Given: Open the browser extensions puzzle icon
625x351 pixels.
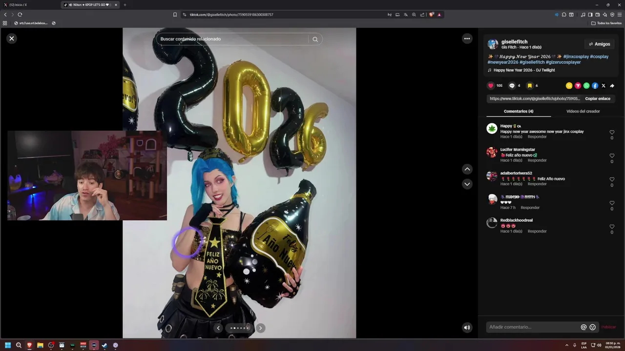Looking at the screenshot, I should coord(564,15).
